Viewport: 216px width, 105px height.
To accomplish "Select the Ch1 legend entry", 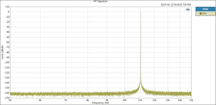I will pyautogui.click(x=205, y=13).
